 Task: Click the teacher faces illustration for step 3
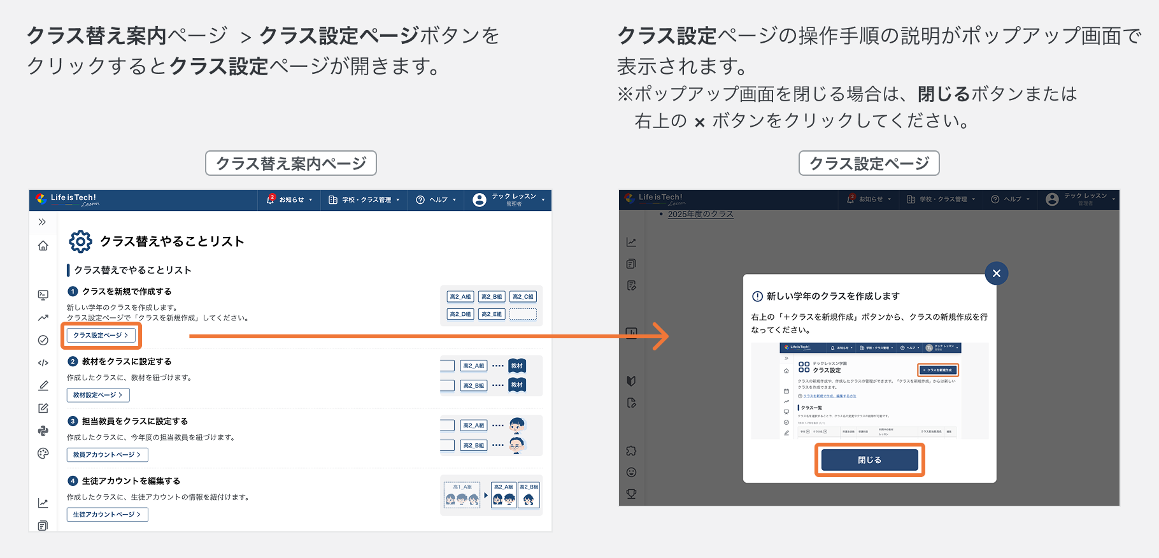pos(492,435)
